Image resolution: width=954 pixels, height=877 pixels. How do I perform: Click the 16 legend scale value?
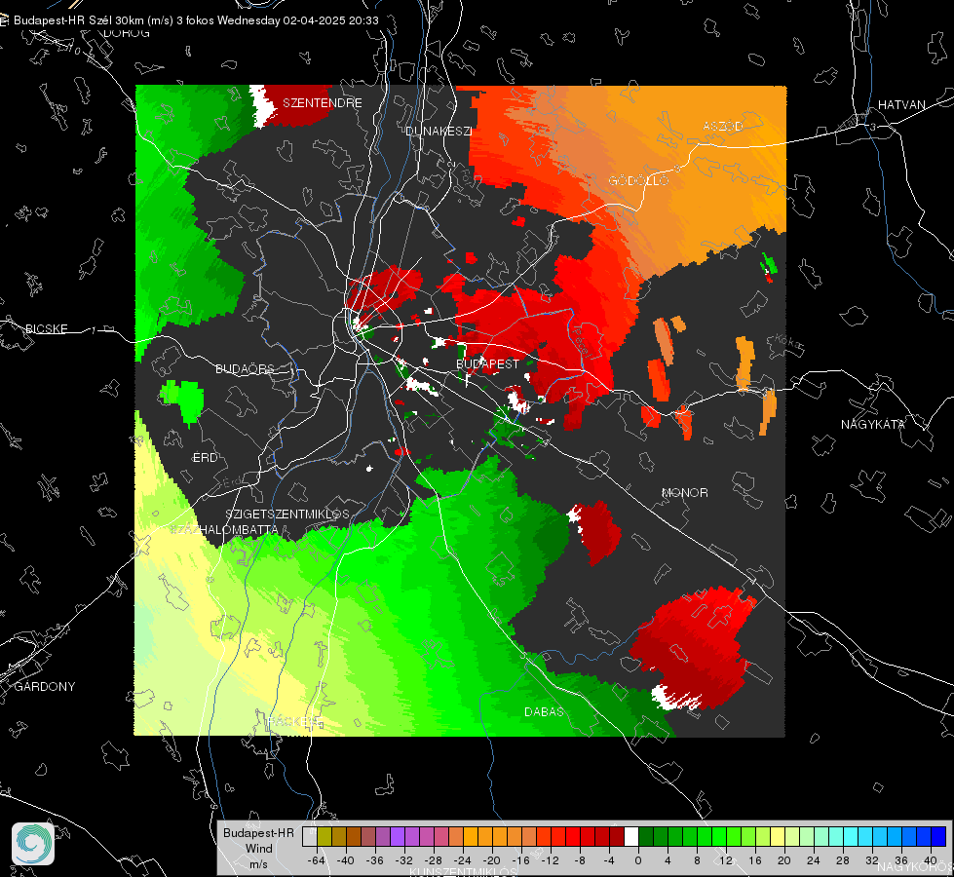click(755, 860)
